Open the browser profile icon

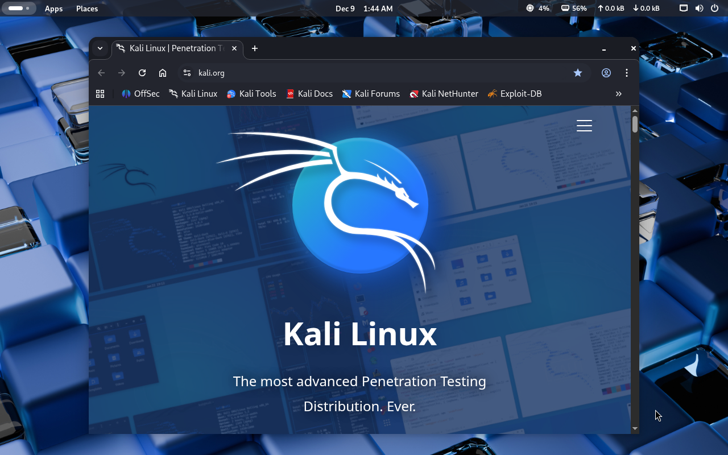606,73
